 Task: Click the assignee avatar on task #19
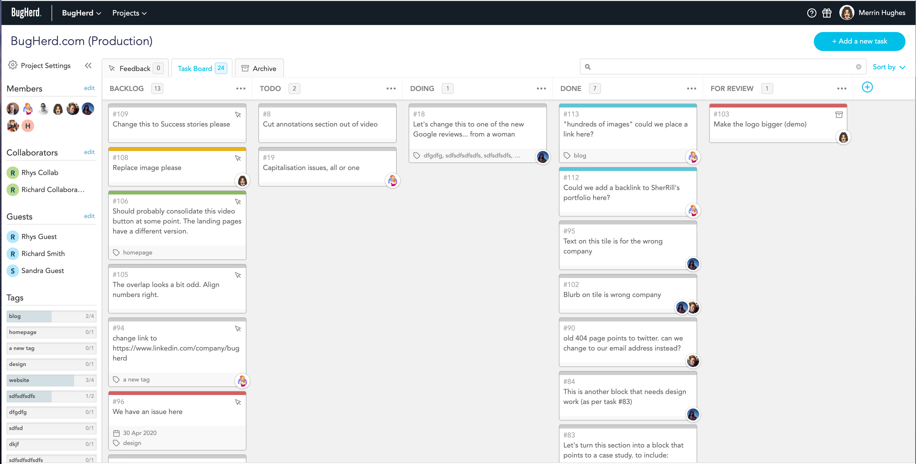coord(392,181)
